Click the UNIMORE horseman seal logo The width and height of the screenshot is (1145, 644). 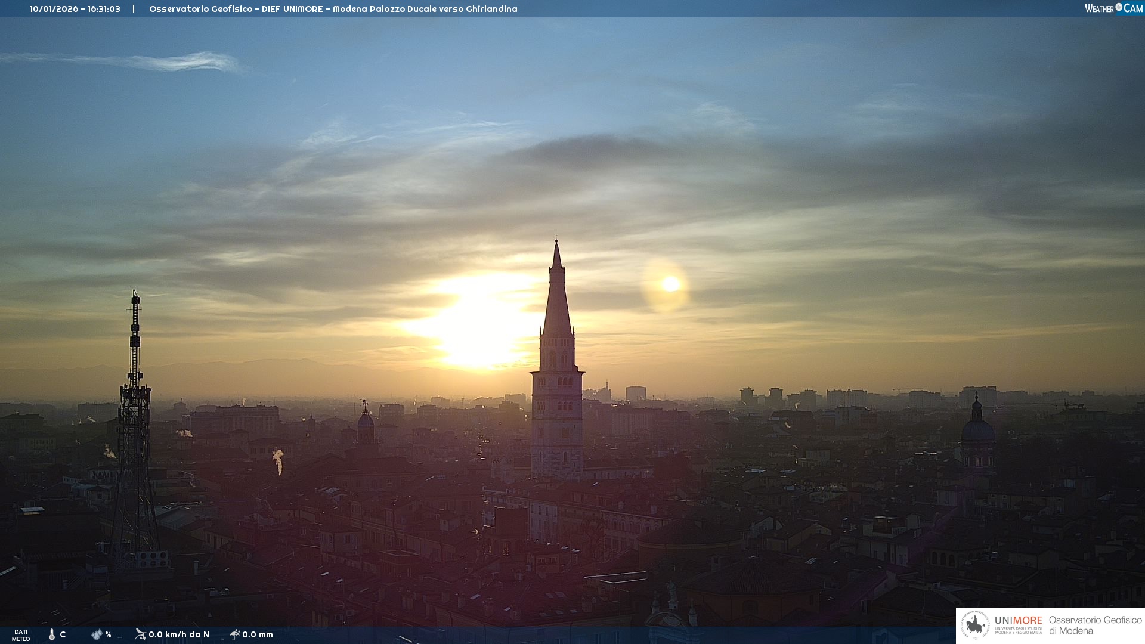(975, 626)
